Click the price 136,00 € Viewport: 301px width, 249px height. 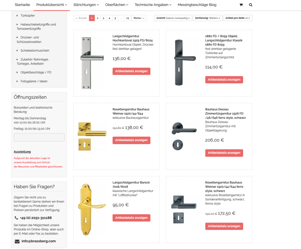(x=122, y=59)
